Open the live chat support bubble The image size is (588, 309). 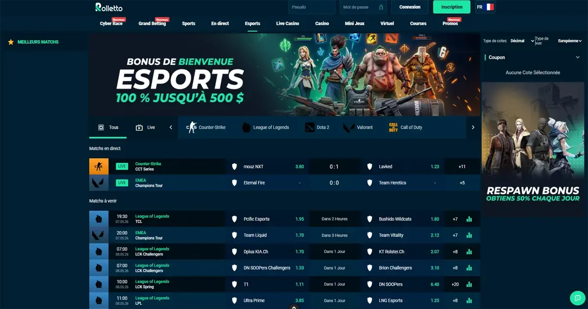pyautogui.click(x=578, y=298)
